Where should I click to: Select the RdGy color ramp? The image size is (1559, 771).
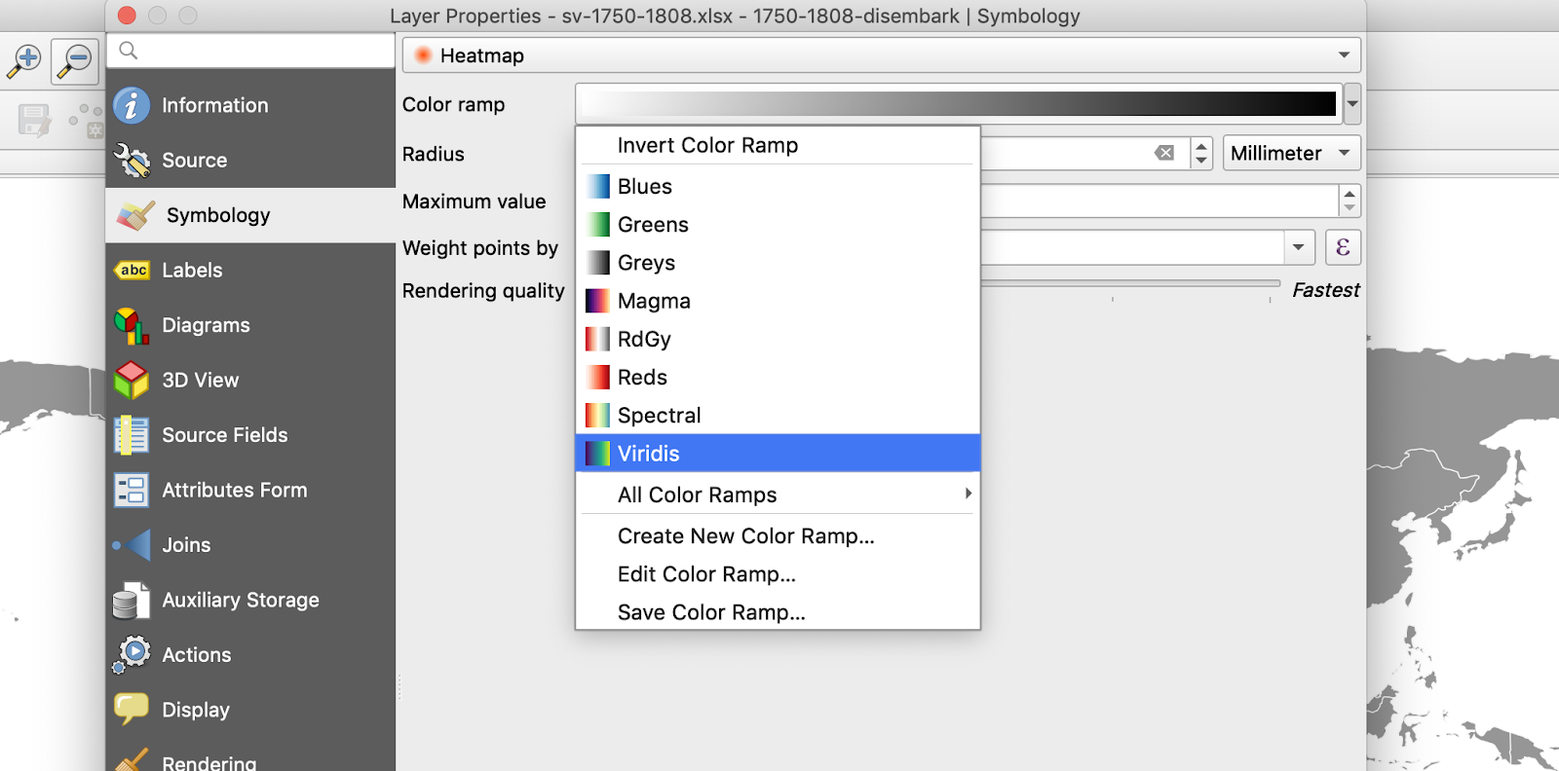(x=778, y=339)
